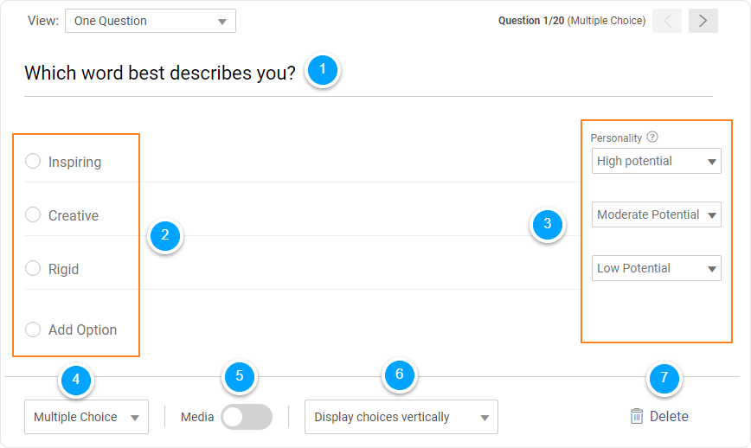Screen dimensions: 751x448
Task: Click the question title text field
Action: pyautogui.click(x=160, y=73)
